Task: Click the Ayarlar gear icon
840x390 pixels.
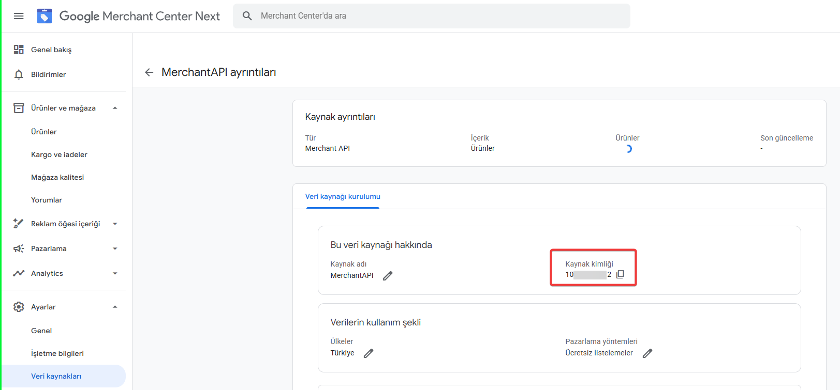Action: [x=19, y=307]
